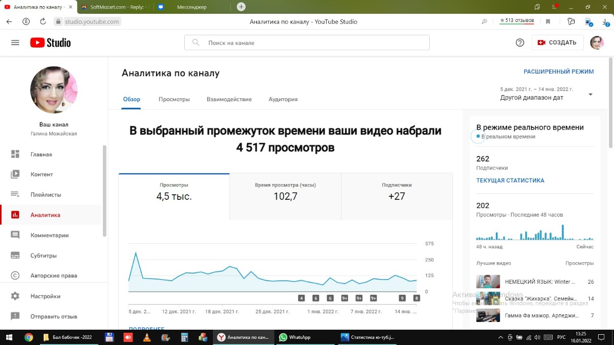Screen dimensions: 614x345
Task: Click the Плейлисты icon in sidebar
Action: 15,195
